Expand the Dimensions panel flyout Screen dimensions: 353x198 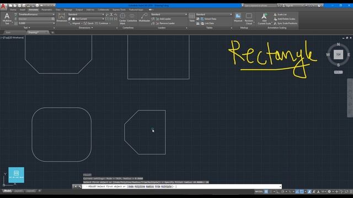coord(86,28)
